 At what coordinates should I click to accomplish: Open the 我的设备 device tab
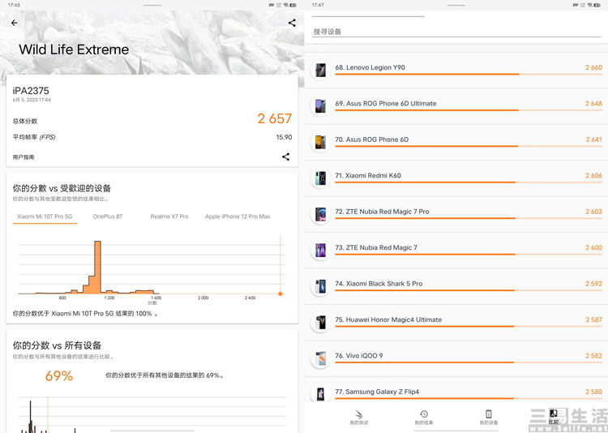click(489, 418)
